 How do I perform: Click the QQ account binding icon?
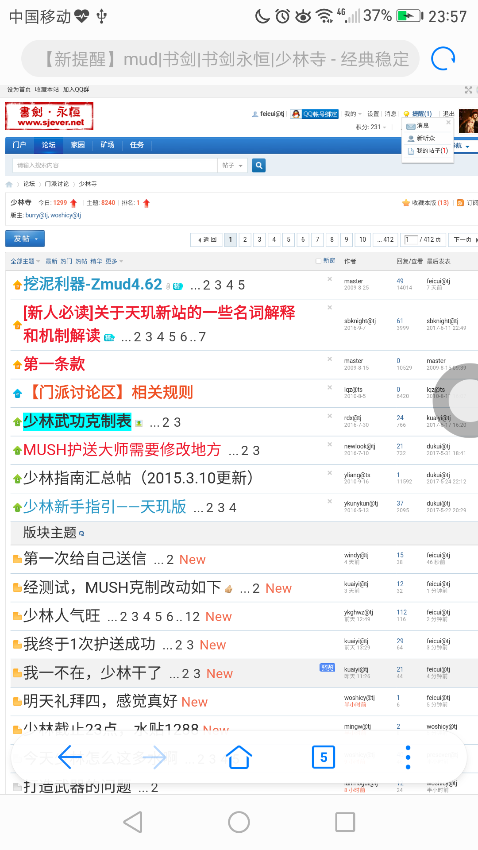coord(314,114)
